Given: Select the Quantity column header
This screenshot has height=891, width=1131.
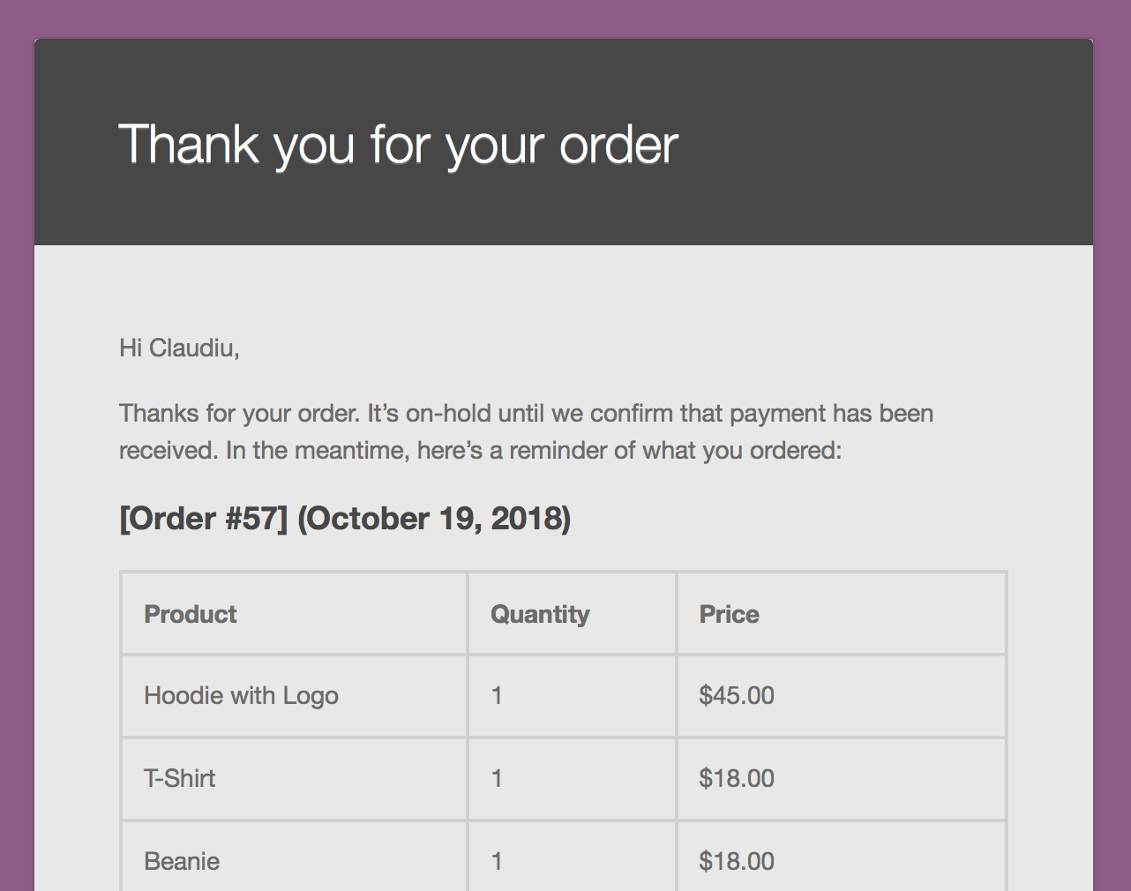Looking at the screenshot, I should coord(572,614).
